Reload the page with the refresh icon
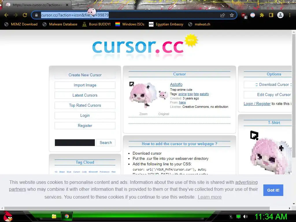The height and width of the screenshot is (222, 296). point(25,15)
